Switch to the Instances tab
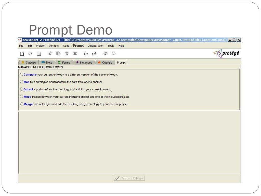The width and height of the screenshot is (261, 196). pos(84,62)
